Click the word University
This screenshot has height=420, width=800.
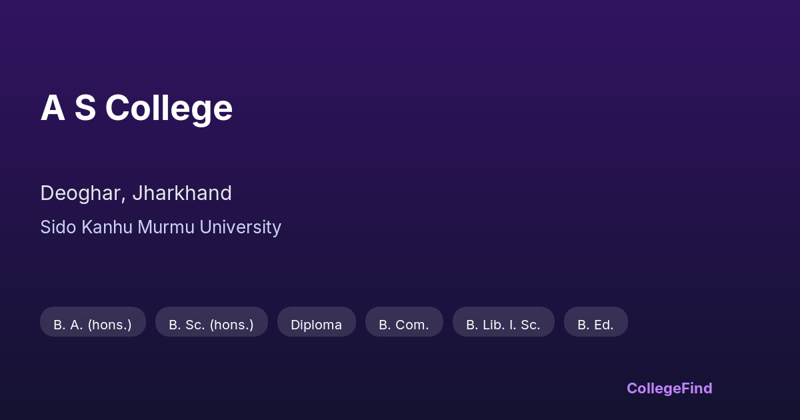241,227
